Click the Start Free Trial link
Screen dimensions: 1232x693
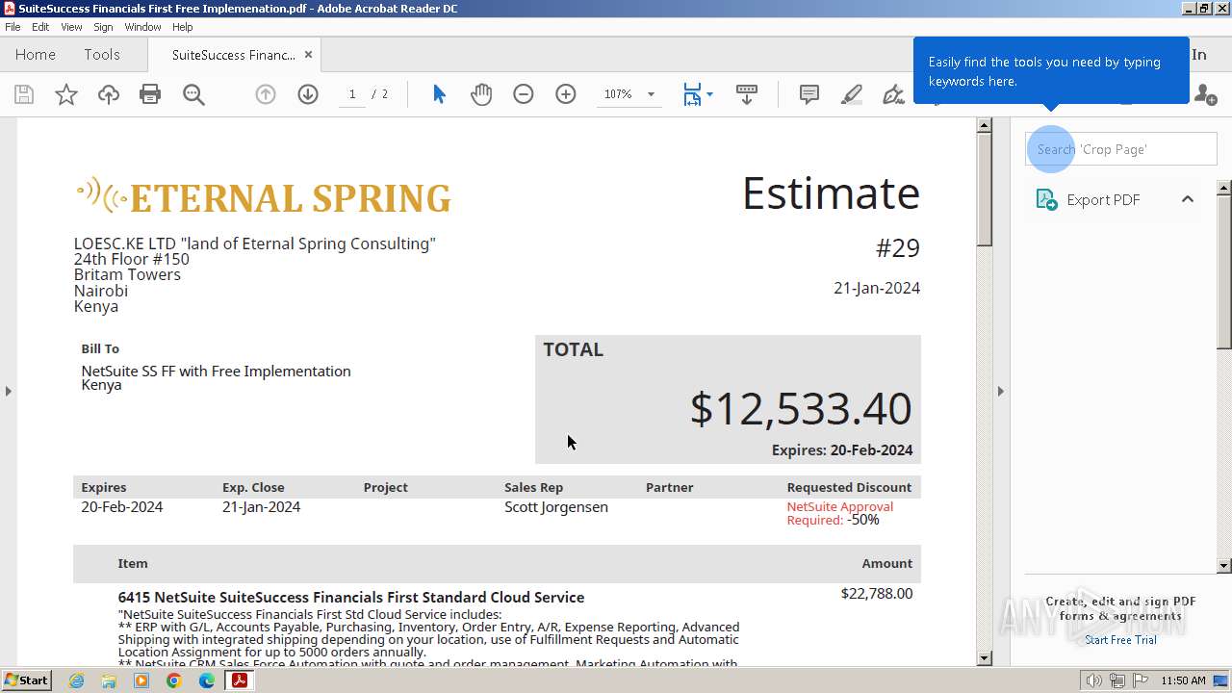click(1120, 640)
